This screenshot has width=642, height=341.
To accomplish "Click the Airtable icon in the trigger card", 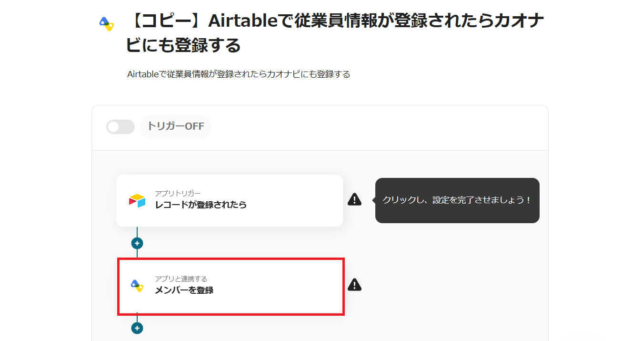I will (137, 201).
